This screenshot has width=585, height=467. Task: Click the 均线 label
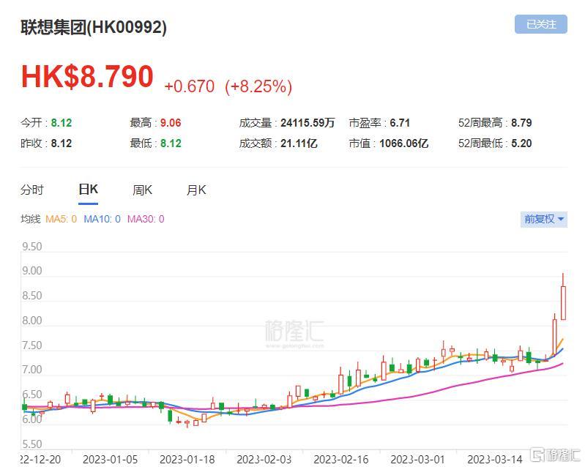pyautogui.click(x=30, y=219)
